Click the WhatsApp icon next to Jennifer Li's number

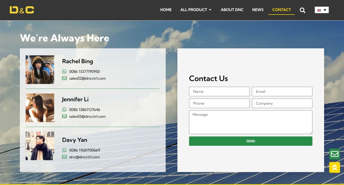pyautogui.click(x=64, y=109)
